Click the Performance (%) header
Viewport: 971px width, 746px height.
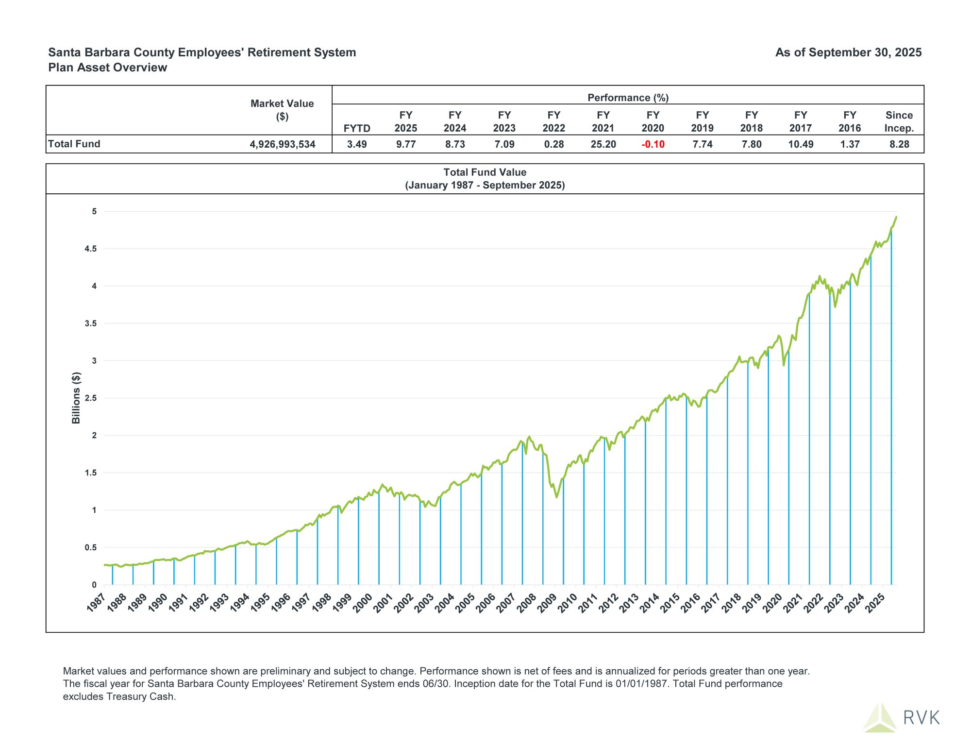[x=628, y=98]
